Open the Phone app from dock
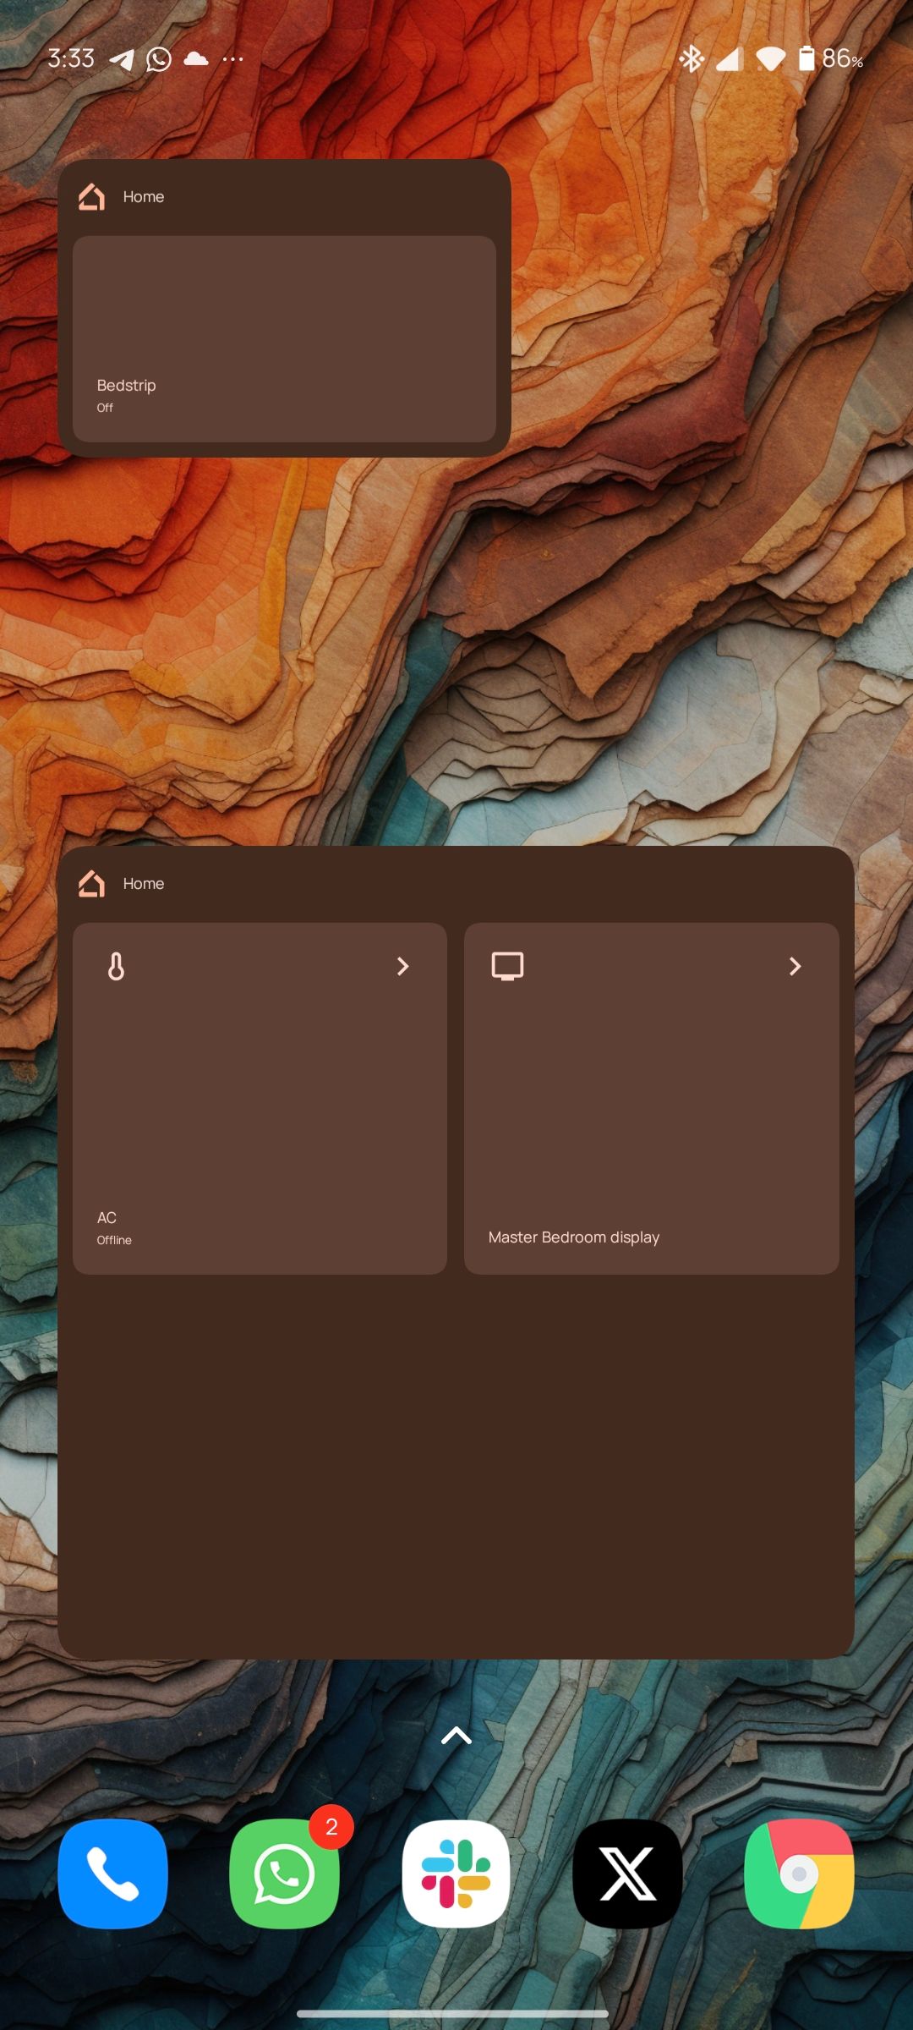This screenshot has height=2030, width=913. point(112,1874)
